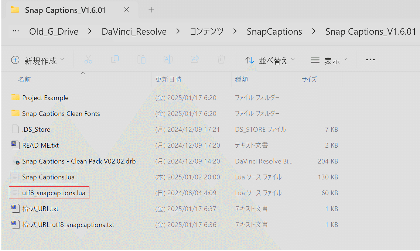Select the READ ME.txt file name

[x=40, y=145]
